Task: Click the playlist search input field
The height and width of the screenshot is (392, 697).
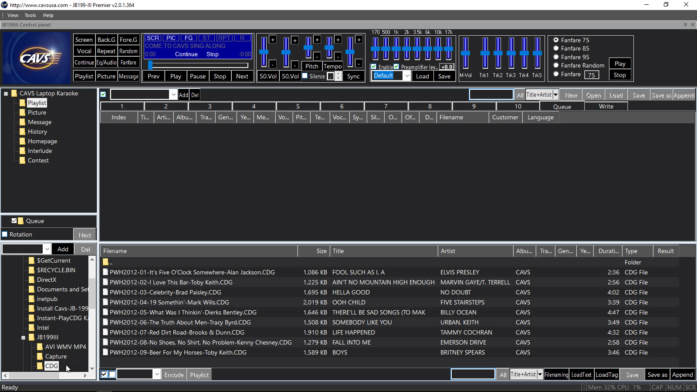Action: pos(491,95)
